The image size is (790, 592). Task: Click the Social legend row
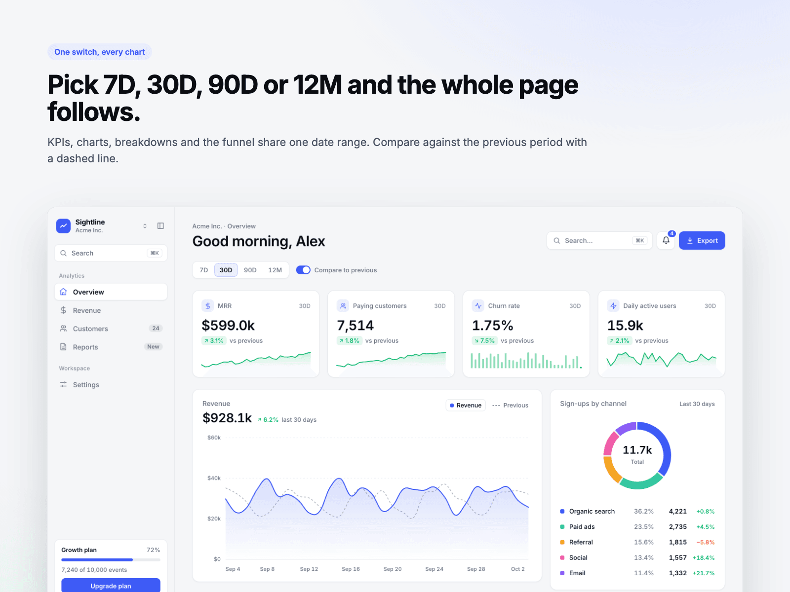pyautogui.click(x=637, y=557)
